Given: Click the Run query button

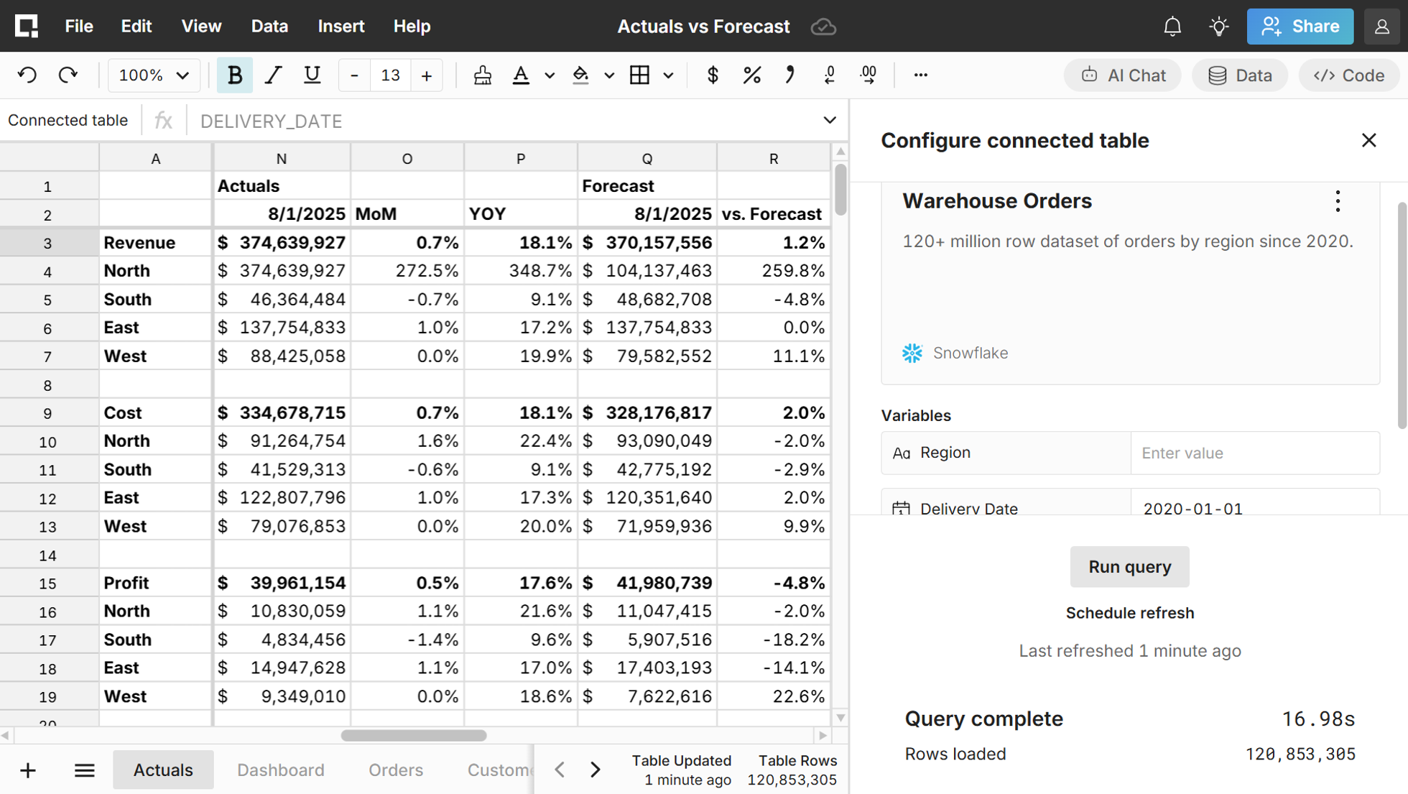Looking at the screenshot, I should click(x=1129, y=567).
